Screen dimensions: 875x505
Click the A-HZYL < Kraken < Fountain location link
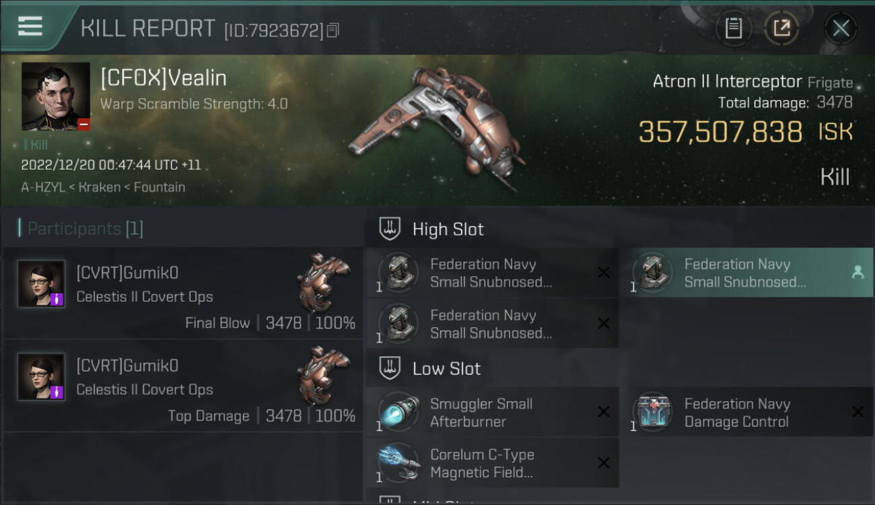103,187
